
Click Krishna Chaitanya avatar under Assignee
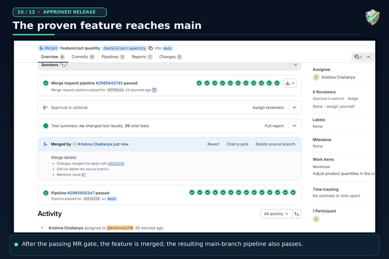[x=316, y=77]
